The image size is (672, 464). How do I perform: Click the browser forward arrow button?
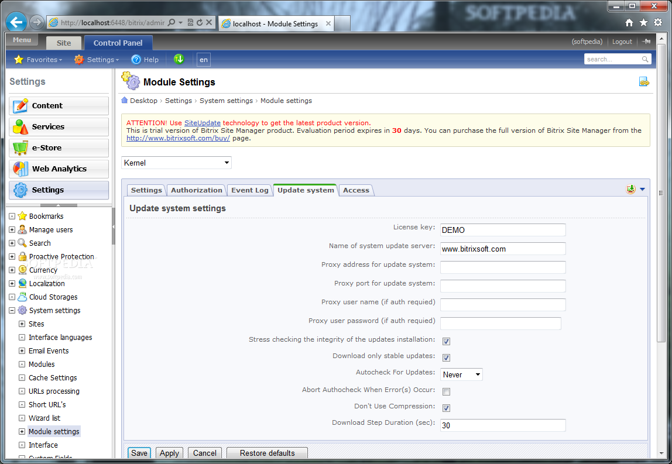(x=37, y=22)
